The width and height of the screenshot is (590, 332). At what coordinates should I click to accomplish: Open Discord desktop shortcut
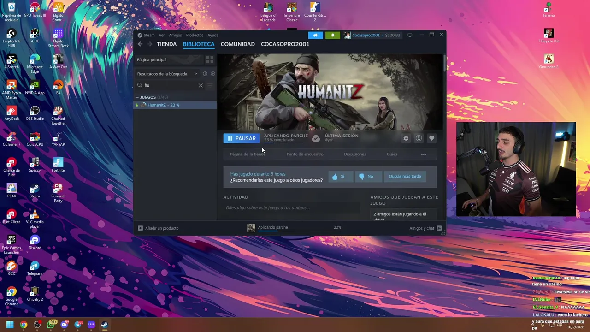35,243
